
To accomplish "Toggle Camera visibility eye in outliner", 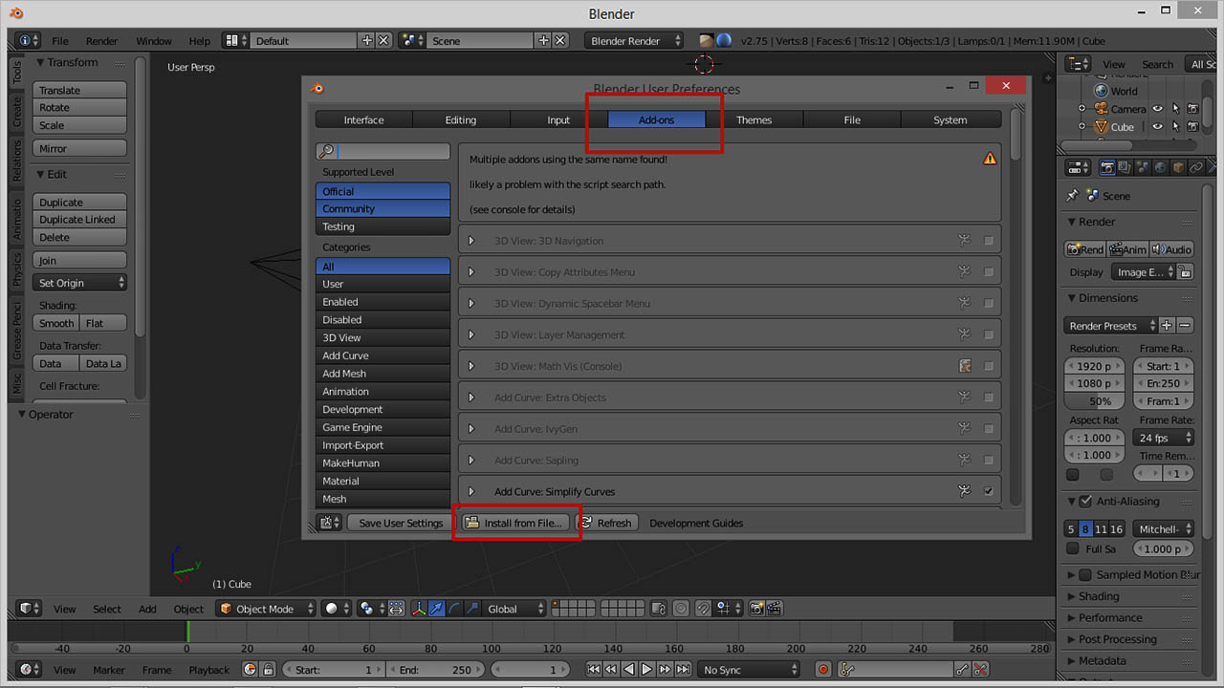I will point(1157,109).
